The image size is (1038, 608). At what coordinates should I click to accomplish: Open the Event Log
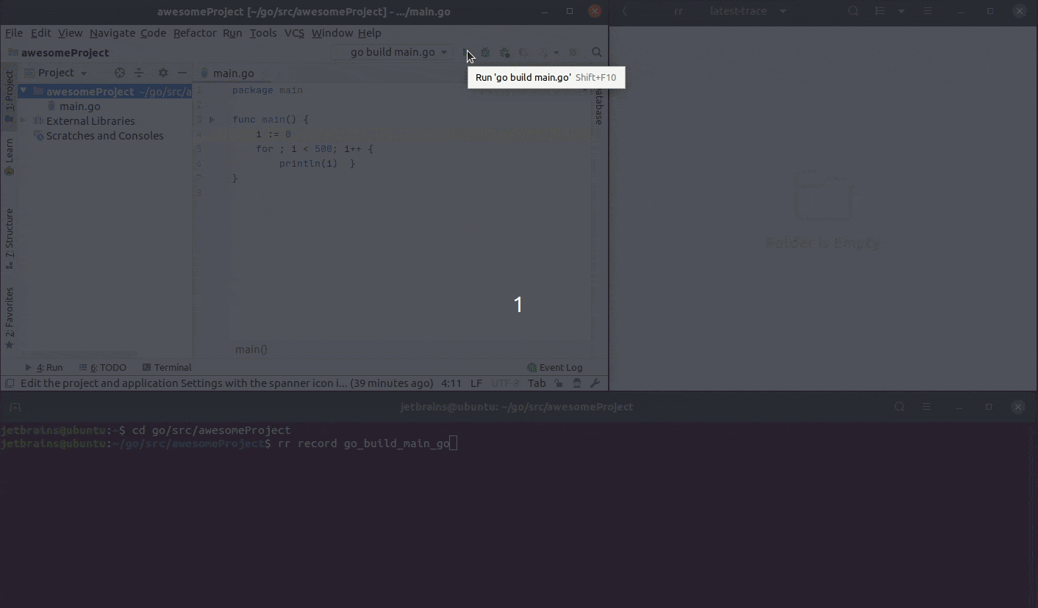pos(556,367)
